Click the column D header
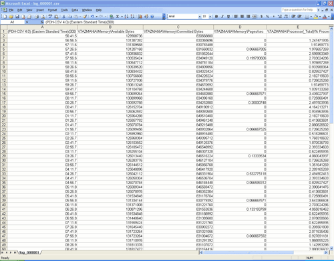Screen dimensions: 334x261 tap(240, 27)
